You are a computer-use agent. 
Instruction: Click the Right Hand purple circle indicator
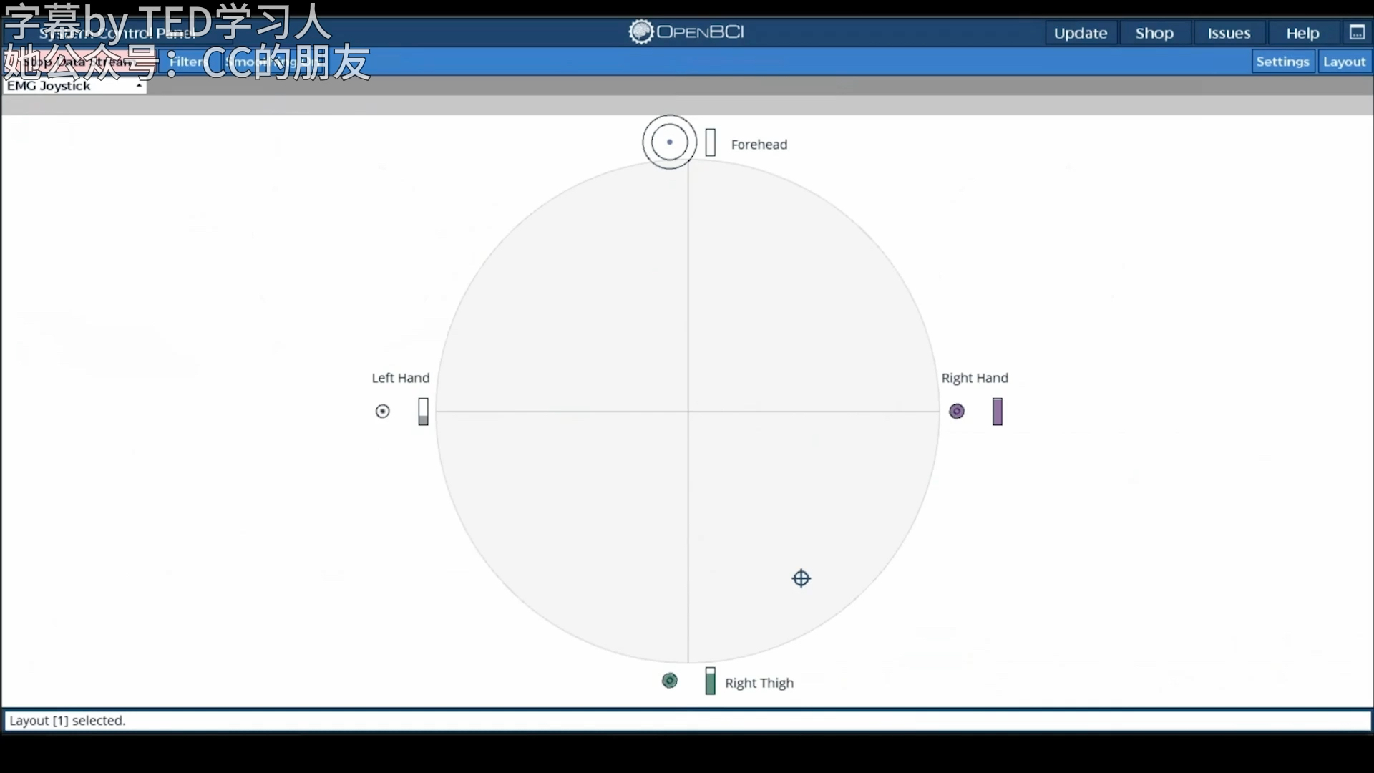(x=957, y=412)
